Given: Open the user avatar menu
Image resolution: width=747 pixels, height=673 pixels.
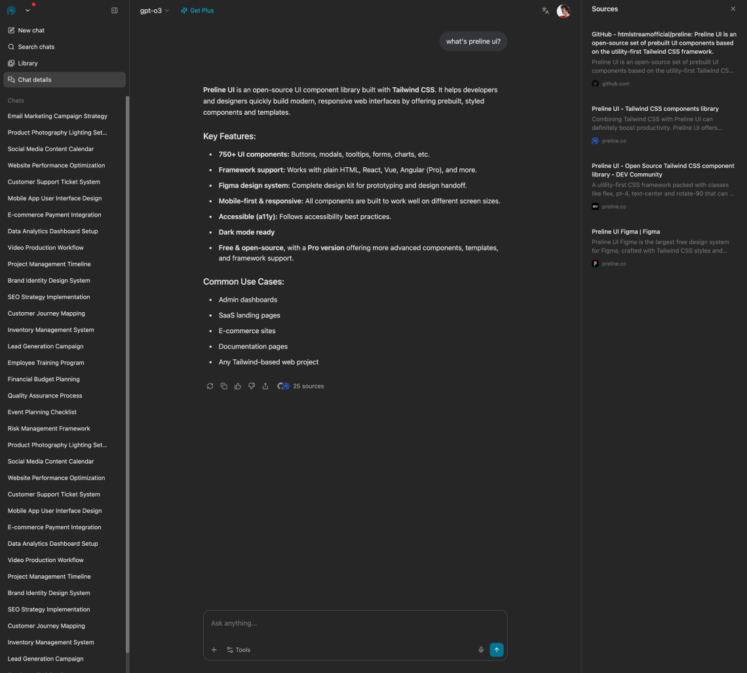Looking at the screenshot, I should tap(563, 10).
